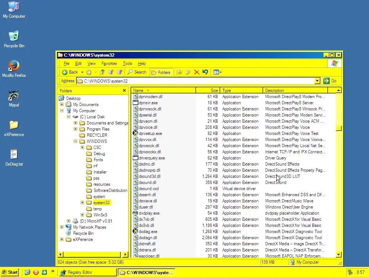This screenshot has height=277, width=369.
Task: Select DxDiag.txt desktop file icon
Action: pyautogui.click(x=14, y=154)
